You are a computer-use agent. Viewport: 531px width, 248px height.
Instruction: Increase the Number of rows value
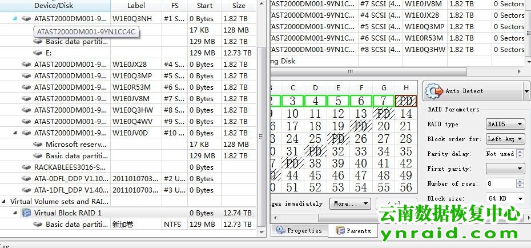pos(520,181)
